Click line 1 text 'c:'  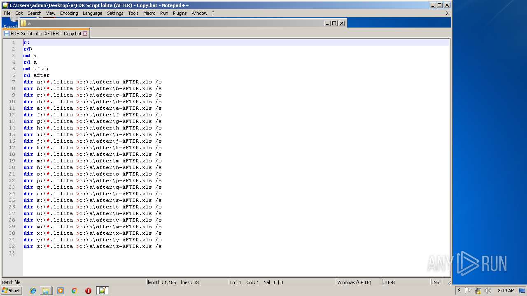[26, 42]
